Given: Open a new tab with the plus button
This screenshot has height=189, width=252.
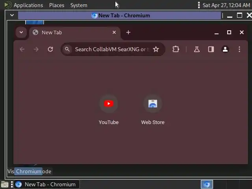Looking at the screenshot, I should tap(128, 32).
